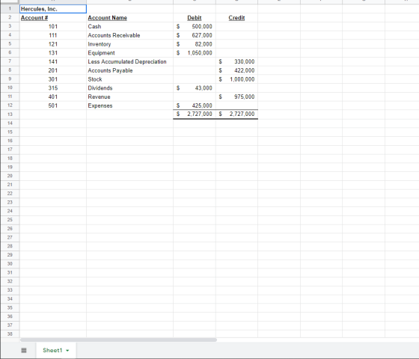419x359 pixels.
Task: Select row 13 via its row header
Action: click(10, 114)
